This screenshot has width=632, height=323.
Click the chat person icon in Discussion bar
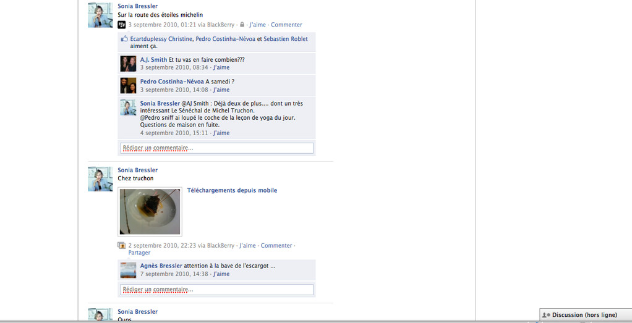547,315
